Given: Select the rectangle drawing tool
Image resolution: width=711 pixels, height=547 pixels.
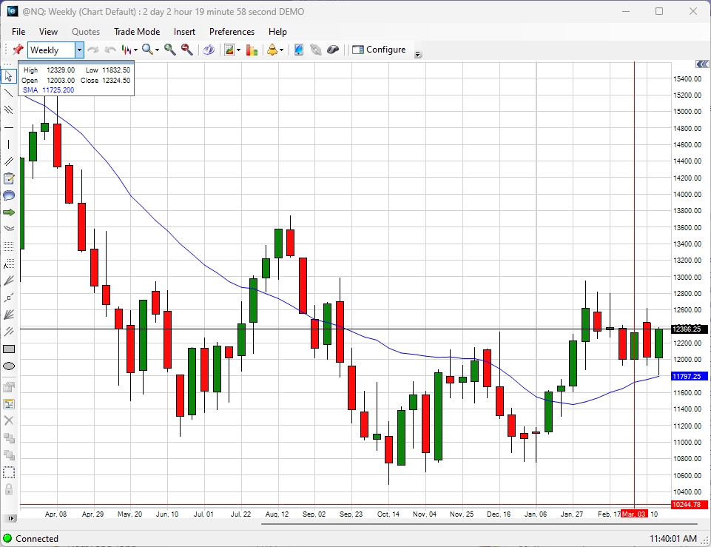Looking at the screenshot, I should pos(9,349).
